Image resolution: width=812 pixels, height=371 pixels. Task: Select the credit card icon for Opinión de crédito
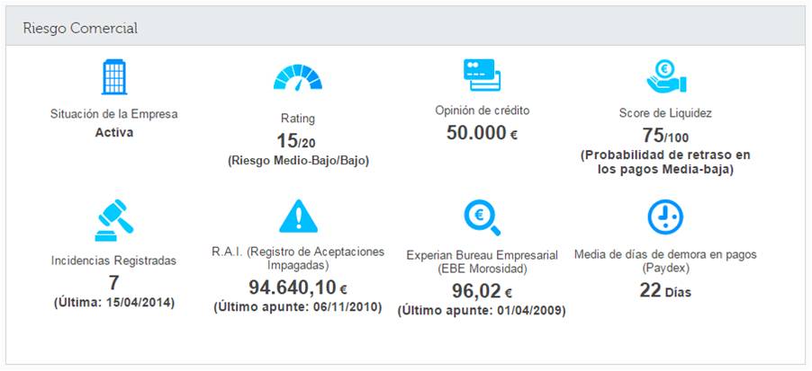482,75
